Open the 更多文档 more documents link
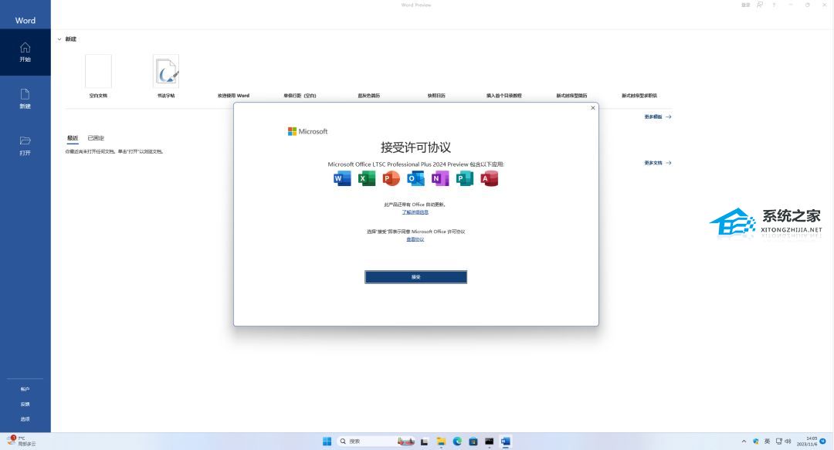 pos(657,163)
